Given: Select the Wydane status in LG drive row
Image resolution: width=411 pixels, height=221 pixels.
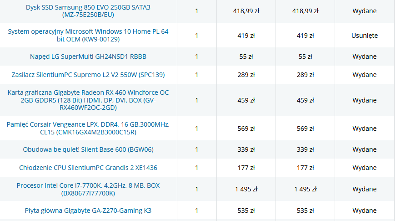Looking at the screenshot, I should [365, 57].
